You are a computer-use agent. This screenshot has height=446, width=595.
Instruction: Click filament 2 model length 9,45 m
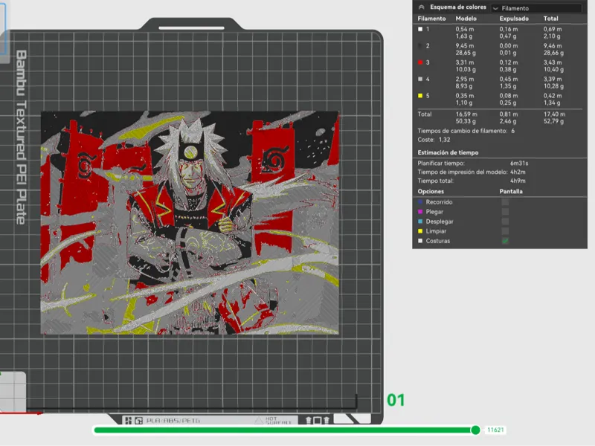tap(464, 46)
